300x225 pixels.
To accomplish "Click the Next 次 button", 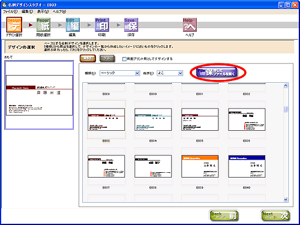I will (275, 215).
